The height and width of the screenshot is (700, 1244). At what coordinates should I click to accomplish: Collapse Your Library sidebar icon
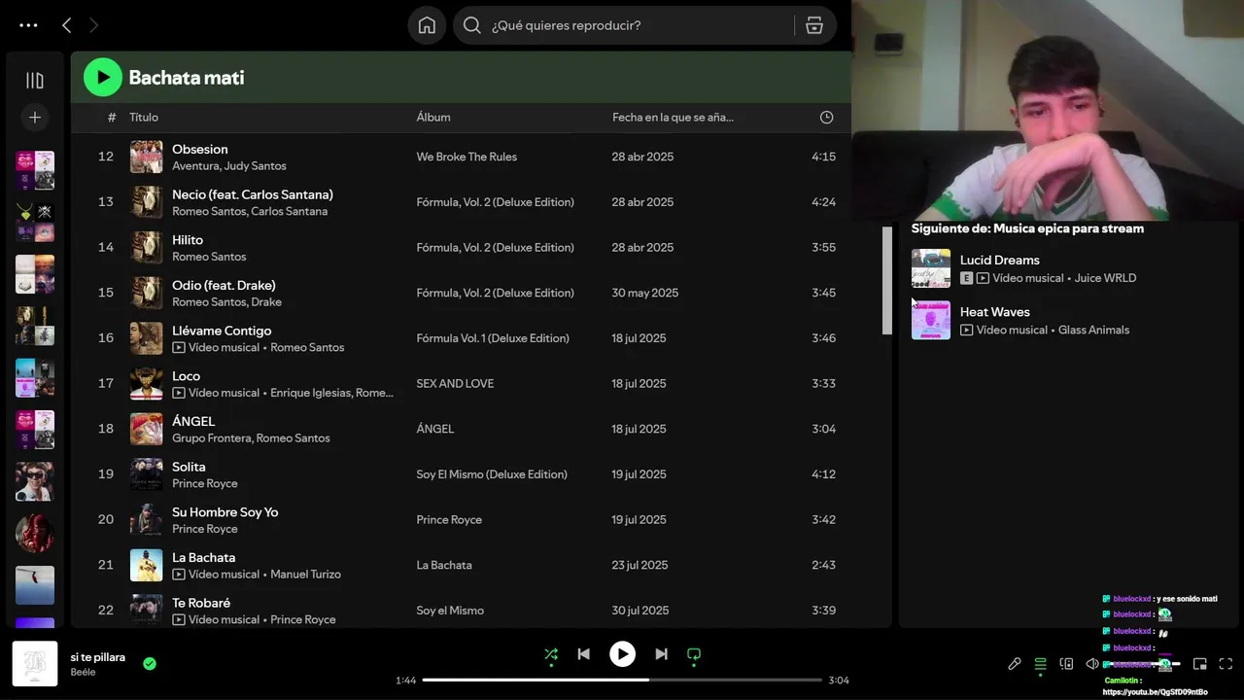35,81
